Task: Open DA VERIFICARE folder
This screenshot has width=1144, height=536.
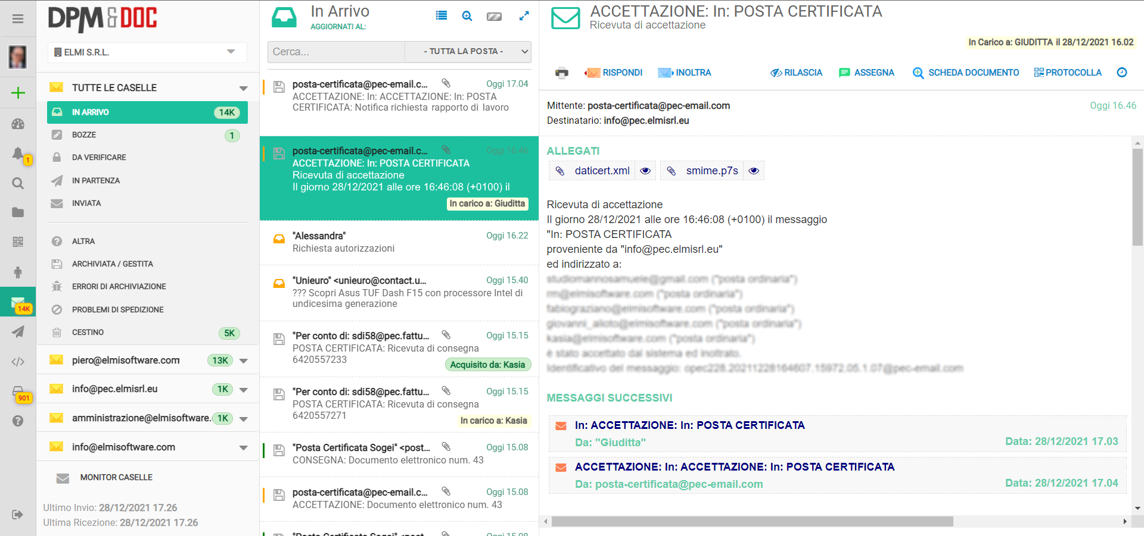Action: (x=147, y=158)
